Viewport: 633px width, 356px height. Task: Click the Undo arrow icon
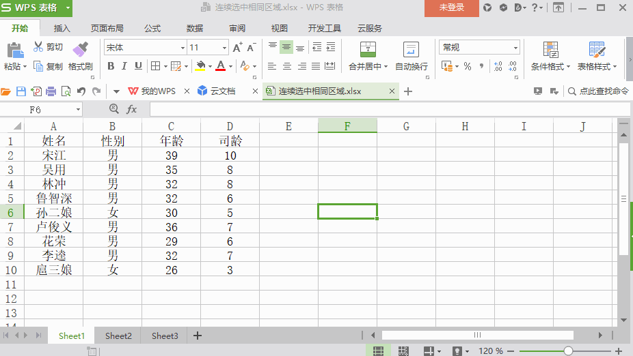(81, 91)
